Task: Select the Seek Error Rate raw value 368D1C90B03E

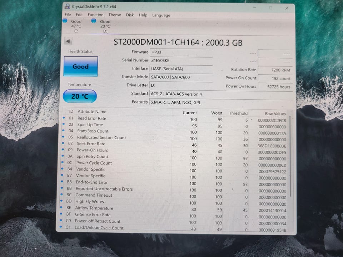Action: click(272, 146)
